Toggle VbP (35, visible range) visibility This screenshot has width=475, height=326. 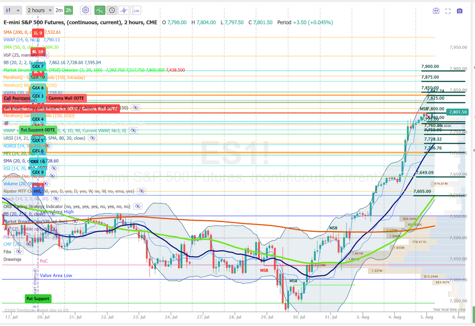coord(54,229)
